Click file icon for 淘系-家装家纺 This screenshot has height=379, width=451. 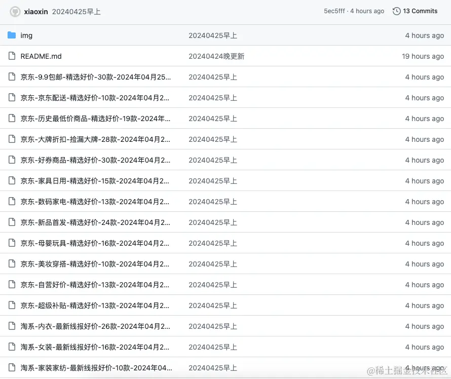click(x=12, y=367)
